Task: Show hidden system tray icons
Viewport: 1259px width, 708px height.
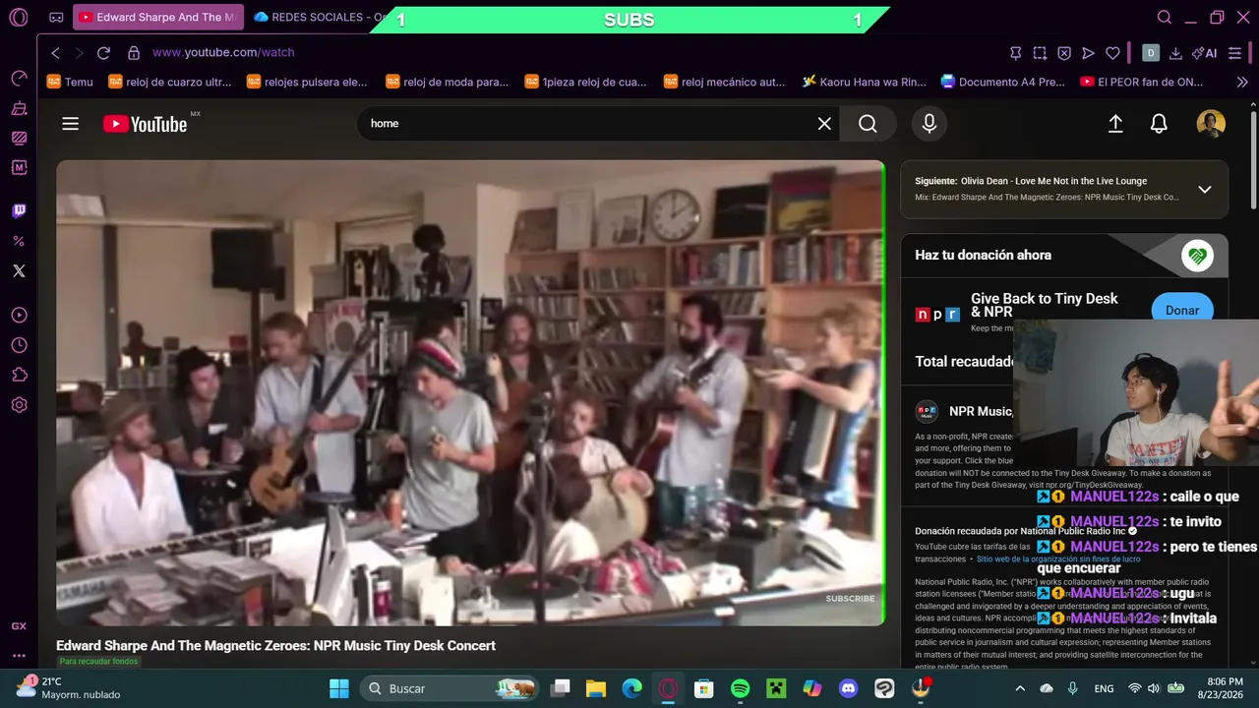Action: click(x=1020, y=688)
